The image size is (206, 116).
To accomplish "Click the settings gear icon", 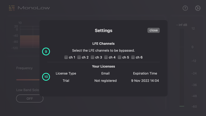I will tap(198, 8).
